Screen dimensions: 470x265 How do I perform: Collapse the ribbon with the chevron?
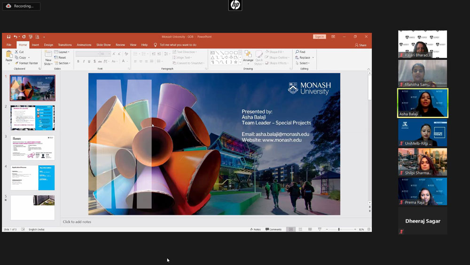pyautogui.click(x=368, y=69)
